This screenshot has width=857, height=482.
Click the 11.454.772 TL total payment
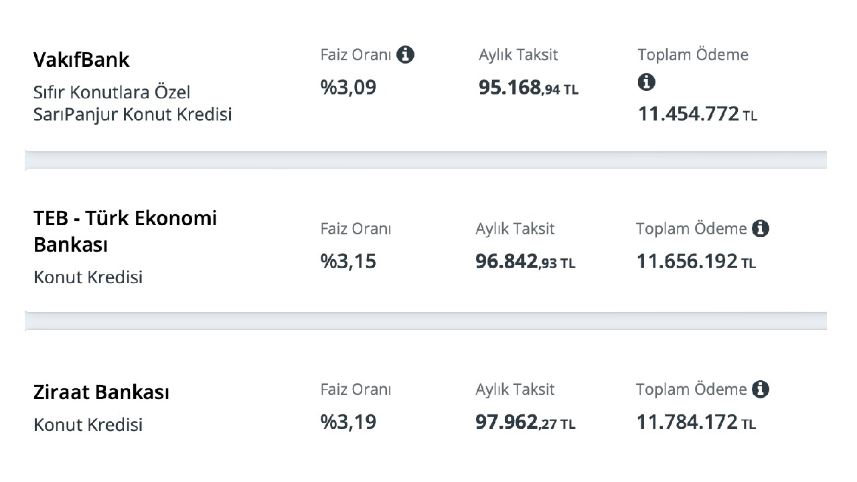(x=698, y=114)
